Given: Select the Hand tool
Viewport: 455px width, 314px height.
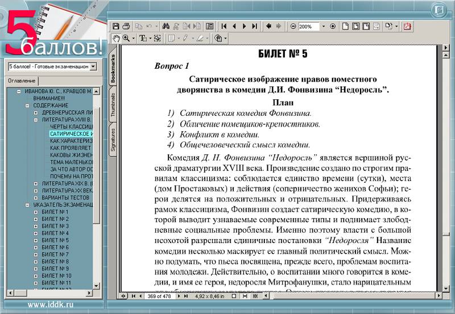Looking at the screenshot, I should [117, 38].
